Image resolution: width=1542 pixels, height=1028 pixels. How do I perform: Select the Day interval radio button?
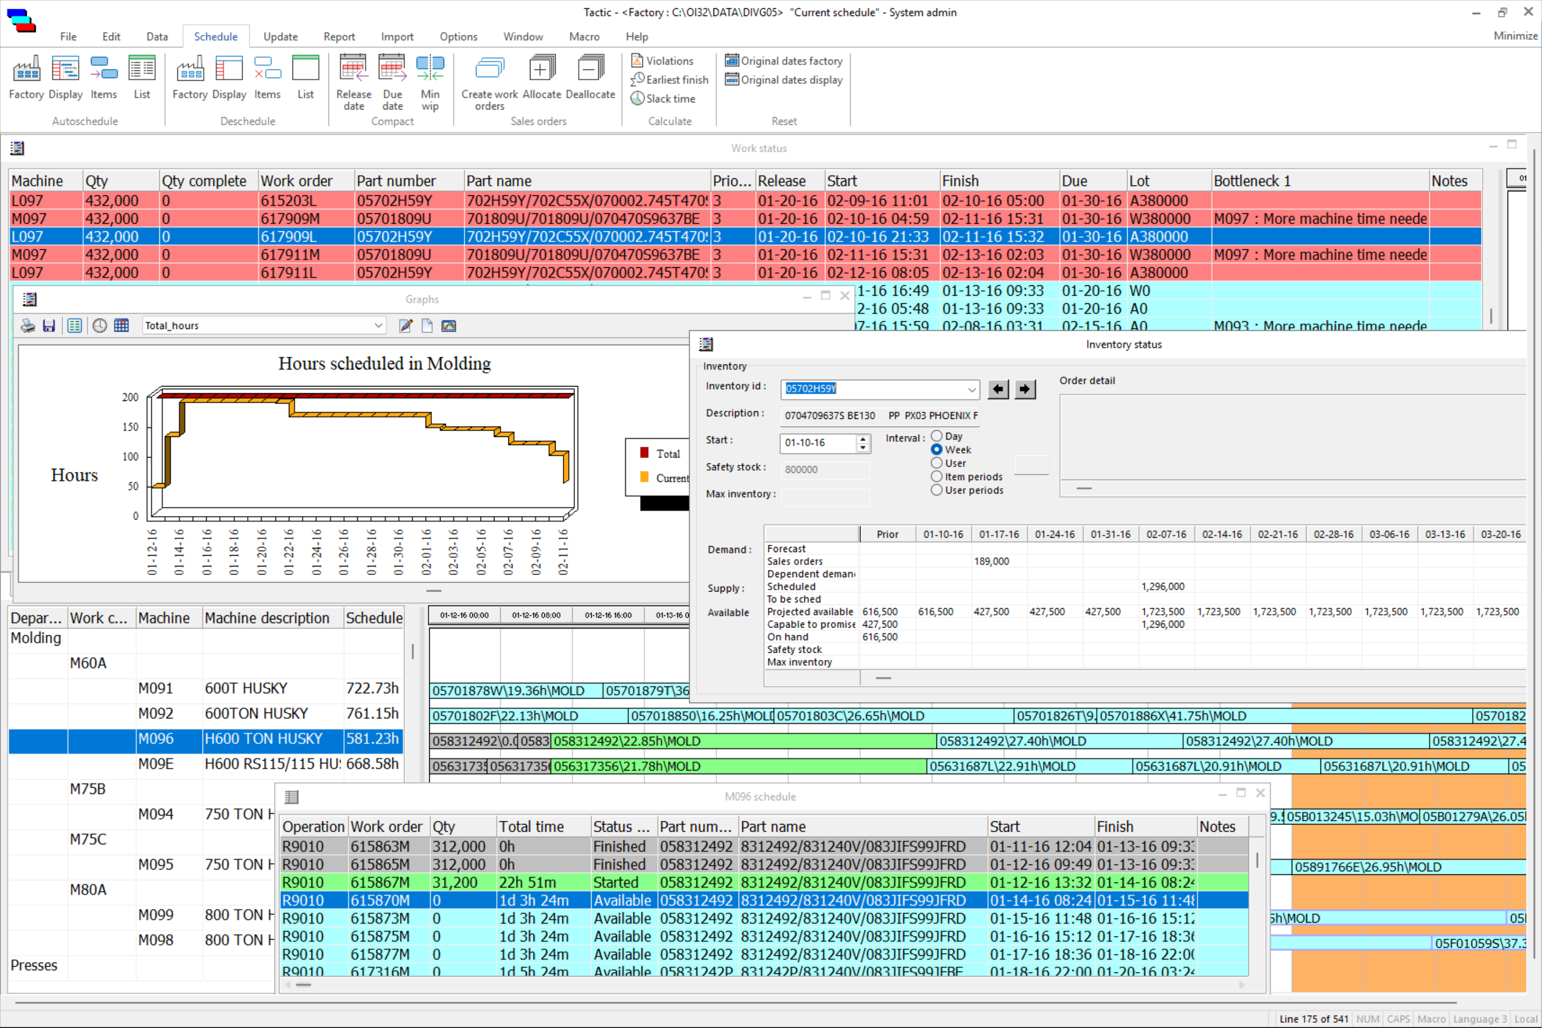pos(937,436)
